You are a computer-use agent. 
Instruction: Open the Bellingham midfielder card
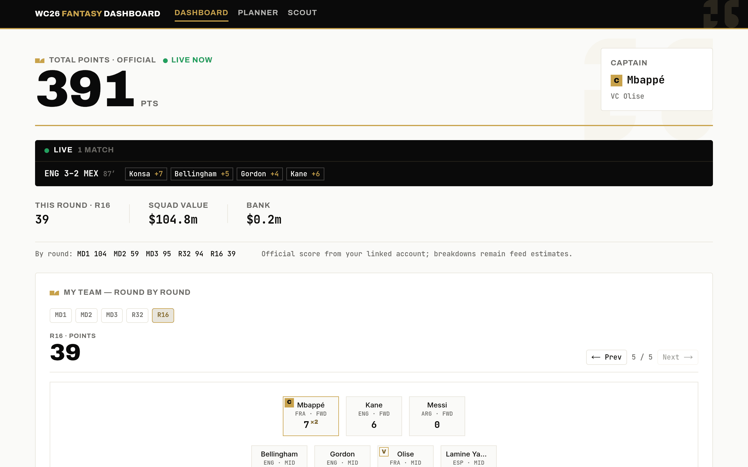coord(279,456)
